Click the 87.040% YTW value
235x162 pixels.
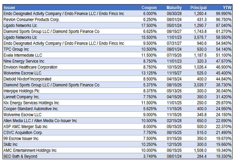tap(224, 26)
